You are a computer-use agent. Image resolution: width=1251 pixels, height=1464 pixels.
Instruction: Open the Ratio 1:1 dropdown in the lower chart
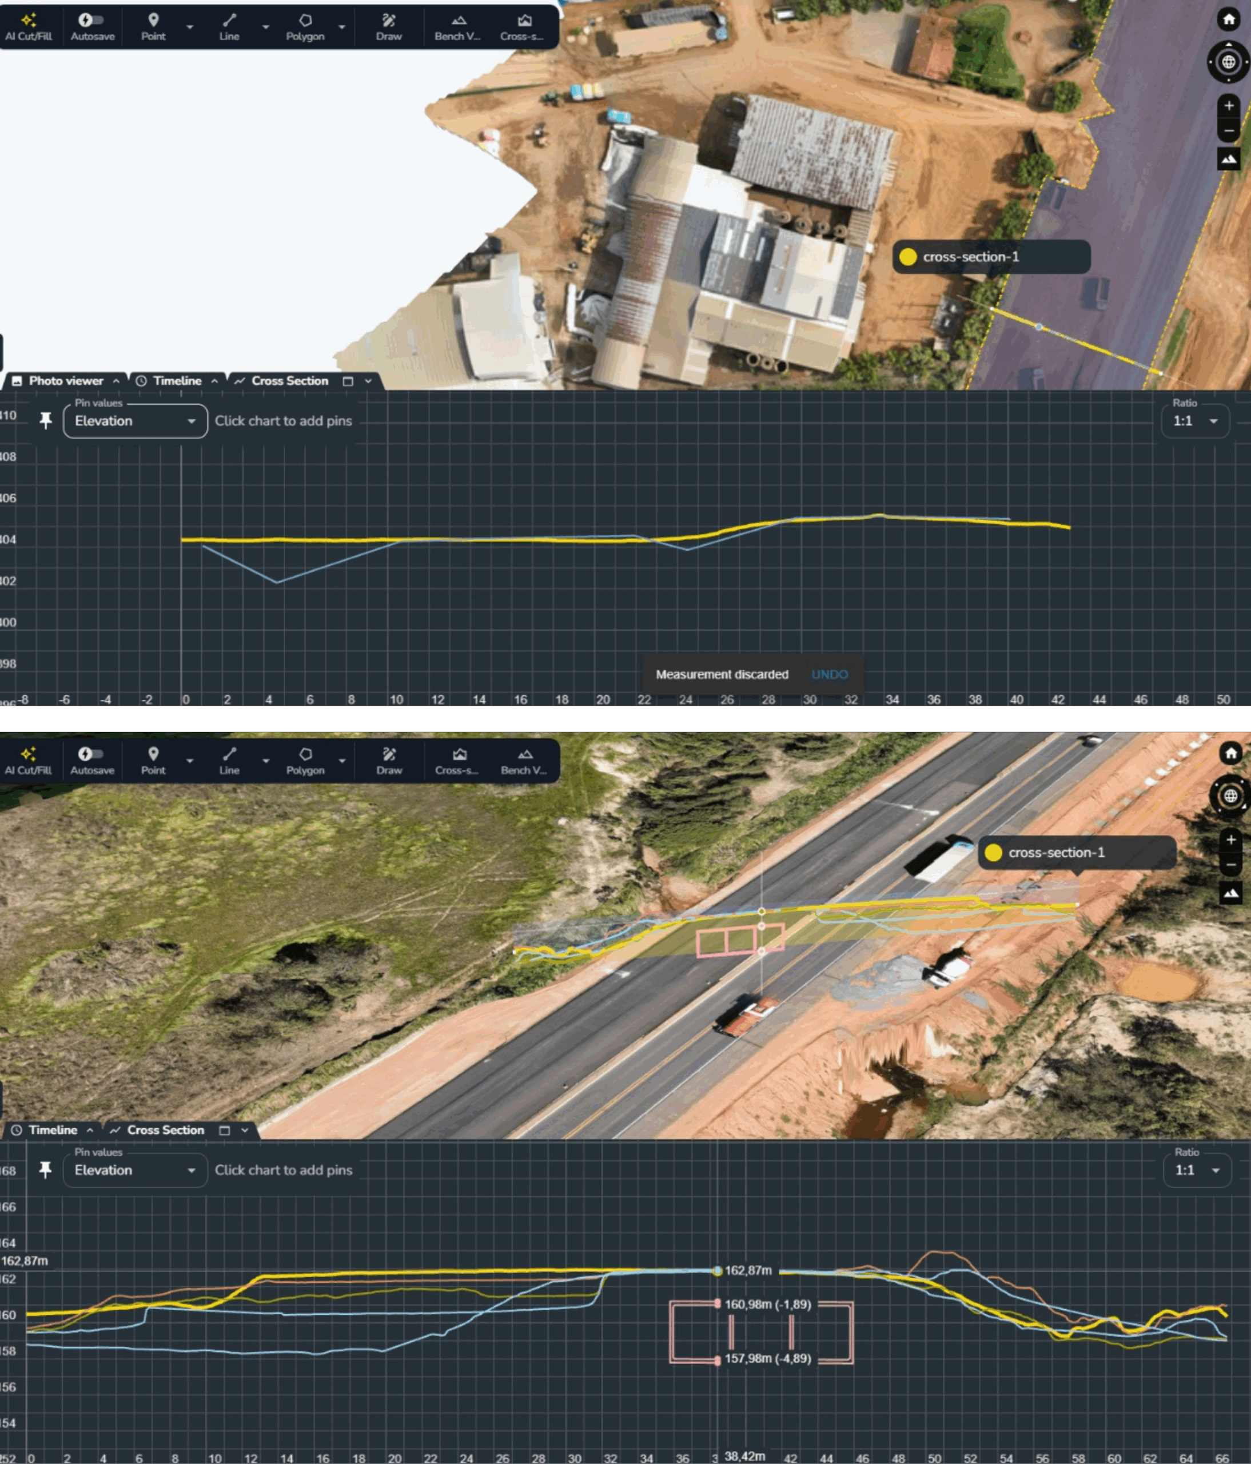(x=1197, y=1170)
